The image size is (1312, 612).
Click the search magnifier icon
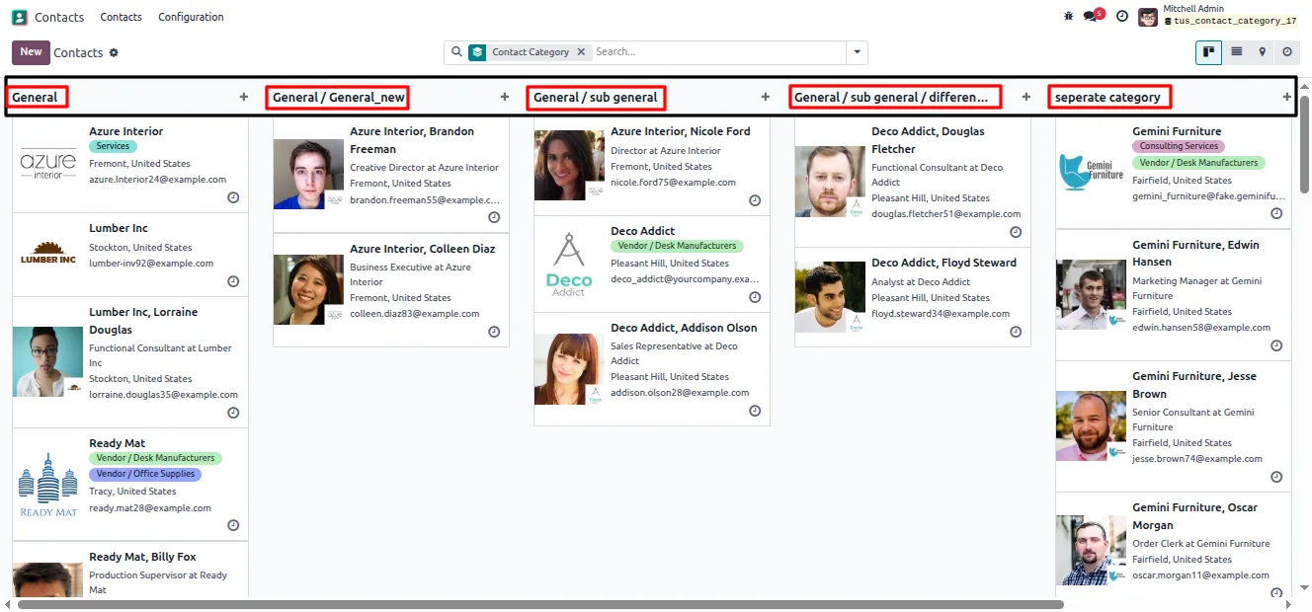[456, 52]
